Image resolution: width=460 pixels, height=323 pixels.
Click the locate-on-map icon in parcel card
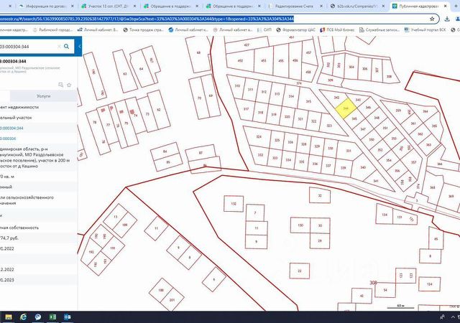(60, 85)
